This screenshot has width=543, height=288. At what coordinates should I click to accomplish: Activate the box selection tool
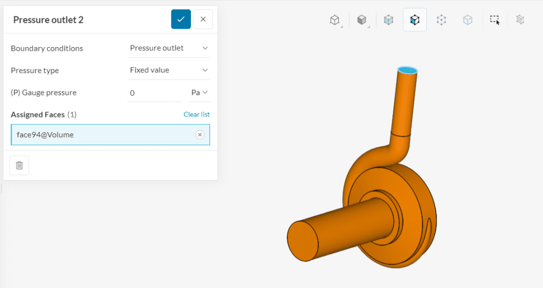tap(494, 20)
